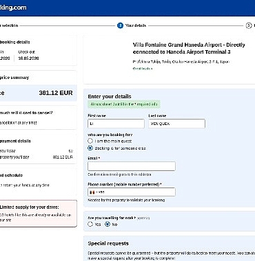Click Almost done required info banner
The height and width of the screenshot is (261, 255).
point(124,104)
